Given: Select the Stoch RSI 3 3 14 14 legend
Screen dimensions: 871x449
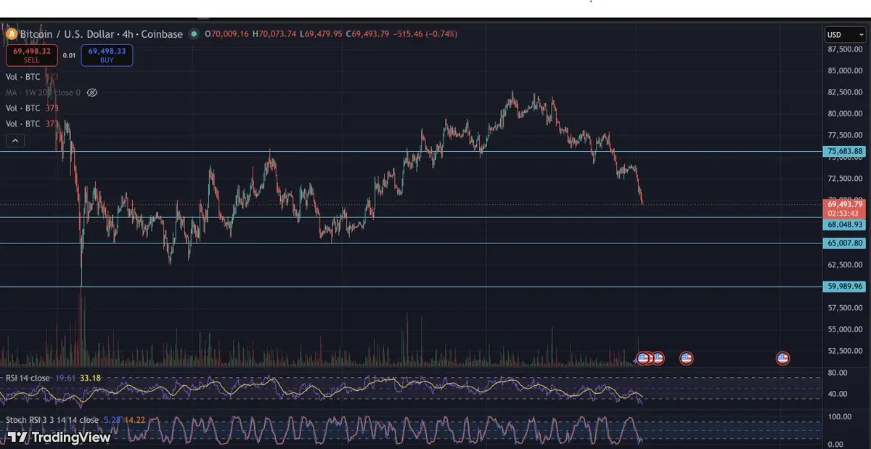Looking at the screenshot, I should click(x=52, y=420).
